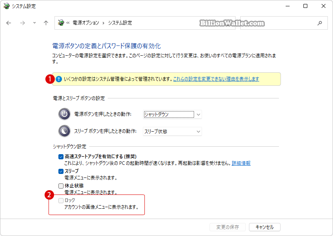Viewport: 333px width, 236px height.
Task: Uncheck the スリープ checkbox
Action: point(61,171)
